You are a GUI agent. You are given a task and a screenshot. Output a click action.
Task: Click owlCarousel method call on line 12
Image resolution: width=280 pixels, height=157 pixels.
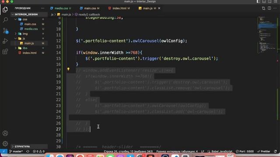[x=146, y=41]
